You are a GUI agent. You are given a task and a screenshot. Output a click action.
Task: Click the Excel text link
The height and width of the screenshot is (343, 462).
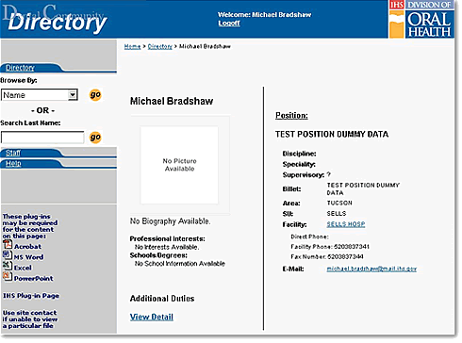pos(23,268)
